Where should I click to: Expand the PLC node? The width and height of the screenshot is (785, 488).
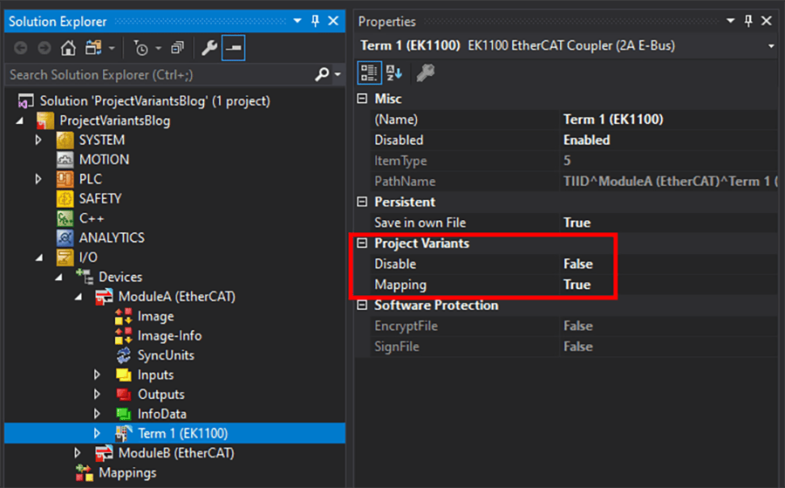38,179
